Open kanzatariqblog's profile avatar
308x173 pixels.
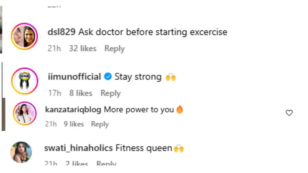click(x=25, y=114)
